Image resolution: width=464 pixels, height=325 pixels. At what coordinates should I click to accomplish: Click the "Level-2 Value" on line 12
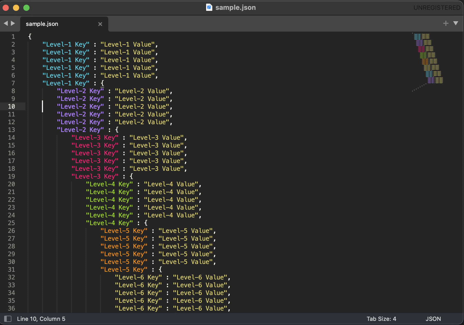point(142,122)
